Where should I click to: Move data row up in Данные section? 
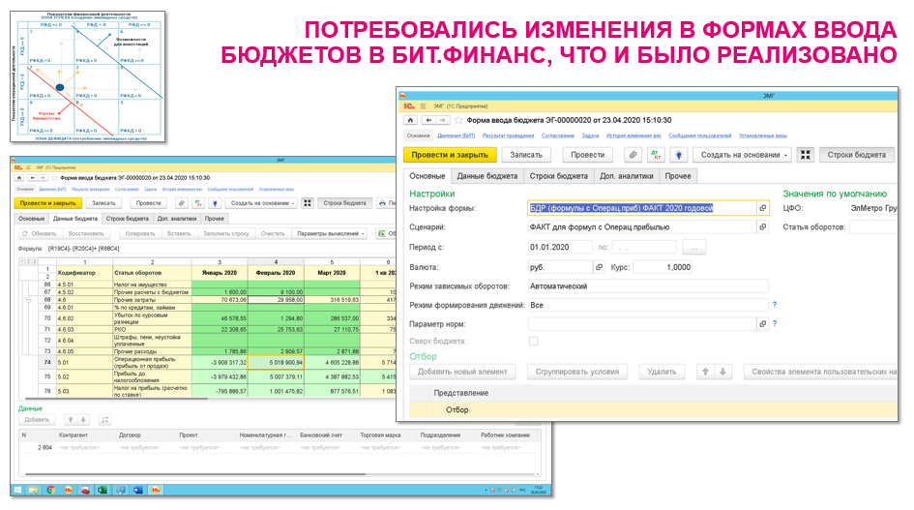tap(70, 420)
